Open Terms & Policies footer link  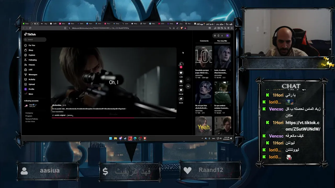click(32, 119)
